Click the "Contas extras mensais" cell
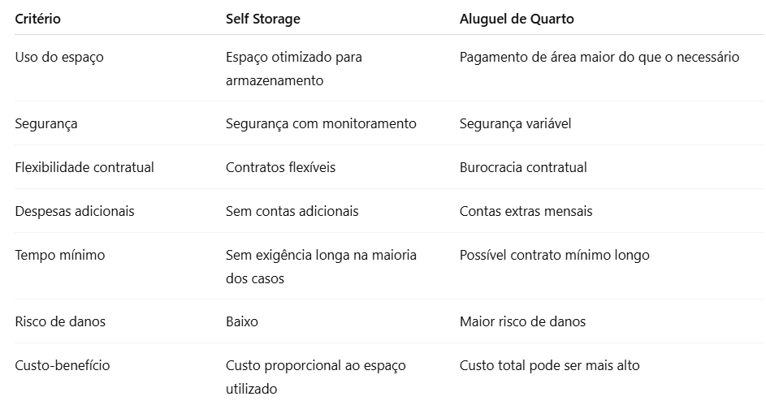 point(526,211)
